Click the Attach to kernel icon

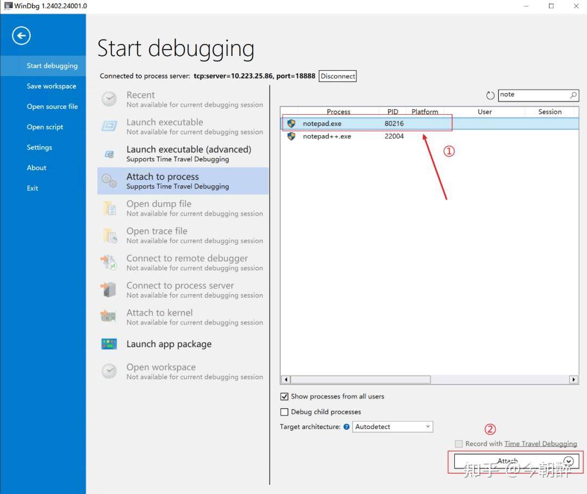coord(108,317)
